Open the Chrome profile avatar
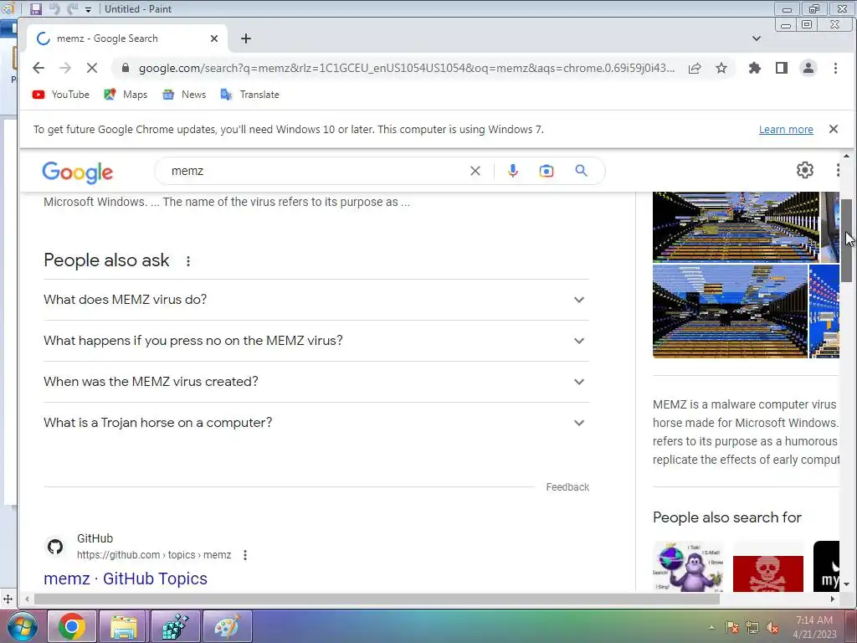Image resolution: width=857 pixels, height=643 pixels. pos(808,68)
